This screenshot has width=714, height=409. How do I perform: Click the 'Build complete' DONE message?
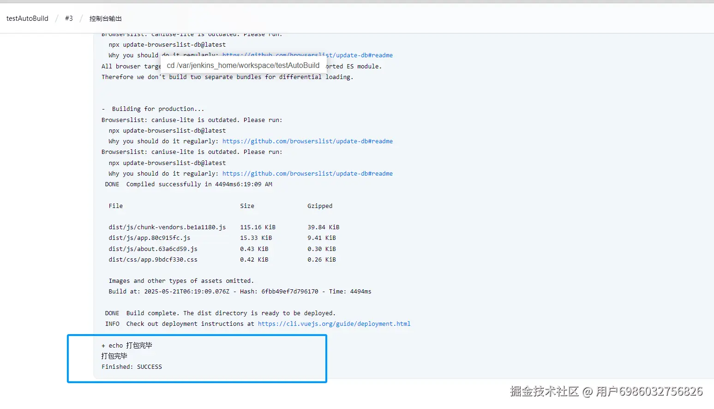tap(220, 313)
